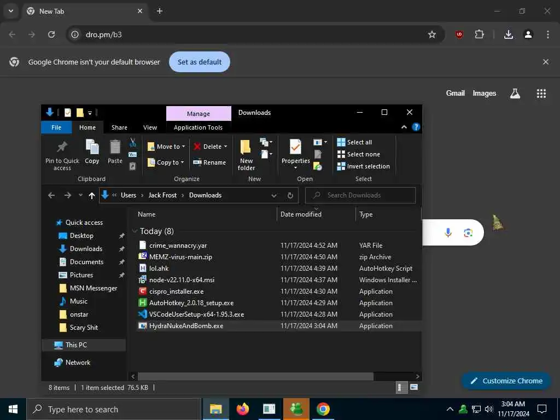This screenshot has height=420, width=560.
Task: Open Chrome downloads icon
Action: pos(509,34)
